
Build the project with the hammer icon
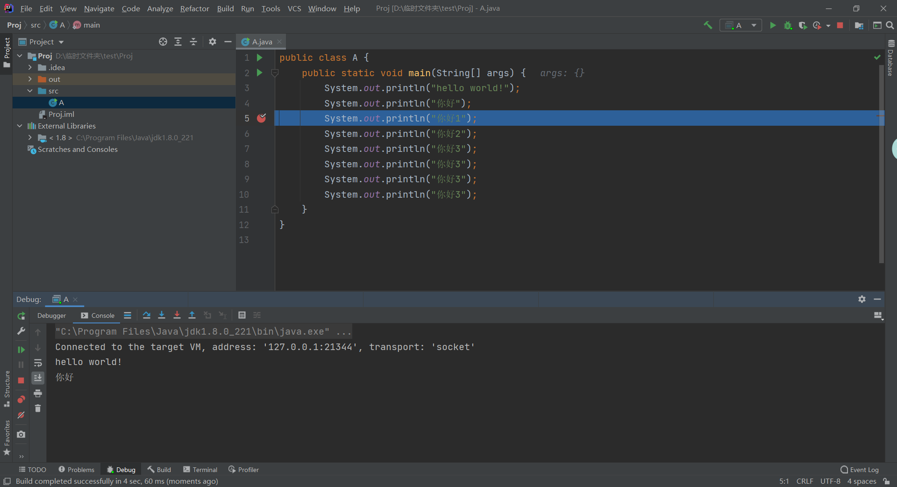708,25
